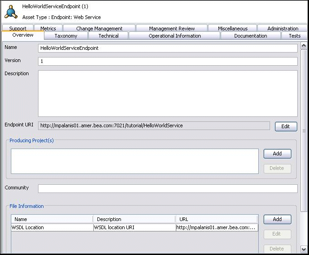Click 'Asset Type : Endpoint: Web Service' text
This screenshot has width=309, height=255.
62,17
